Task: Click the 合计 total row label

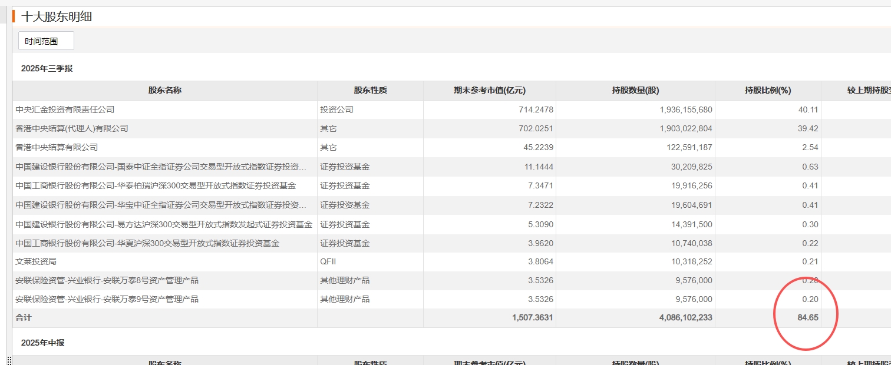Action: coord(24,317)
